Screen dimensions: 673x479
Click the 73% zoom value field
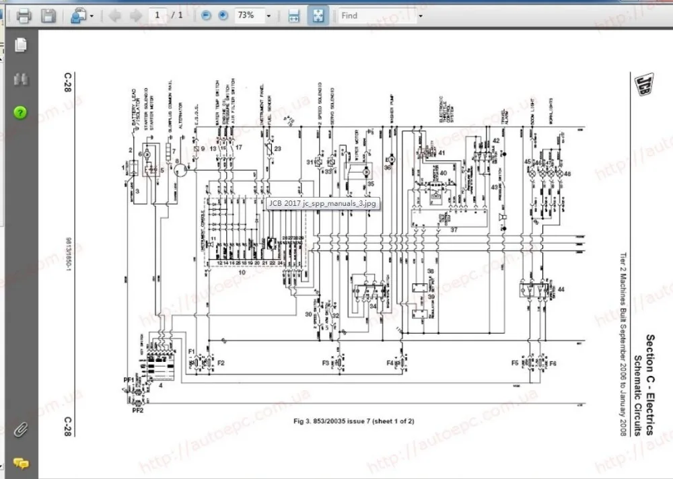click(249, 15)
